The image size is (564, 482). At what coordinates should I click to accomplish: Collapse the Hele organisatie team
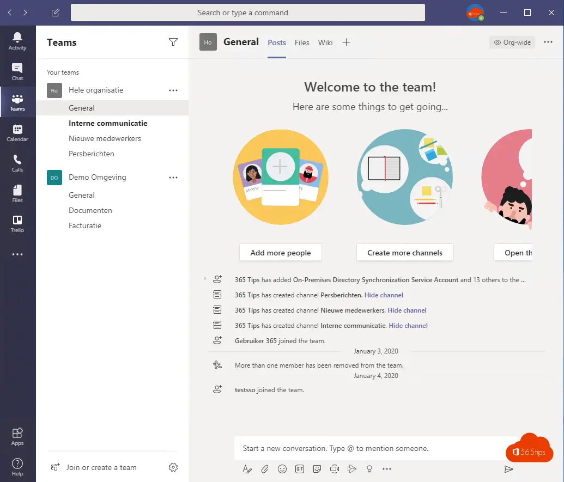(x=96, y=90)
